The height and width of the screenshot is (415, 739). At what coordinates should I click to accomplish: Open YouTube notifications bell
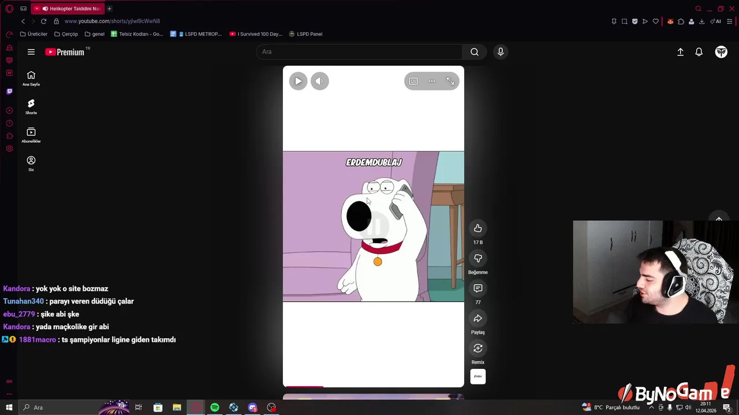699,52
